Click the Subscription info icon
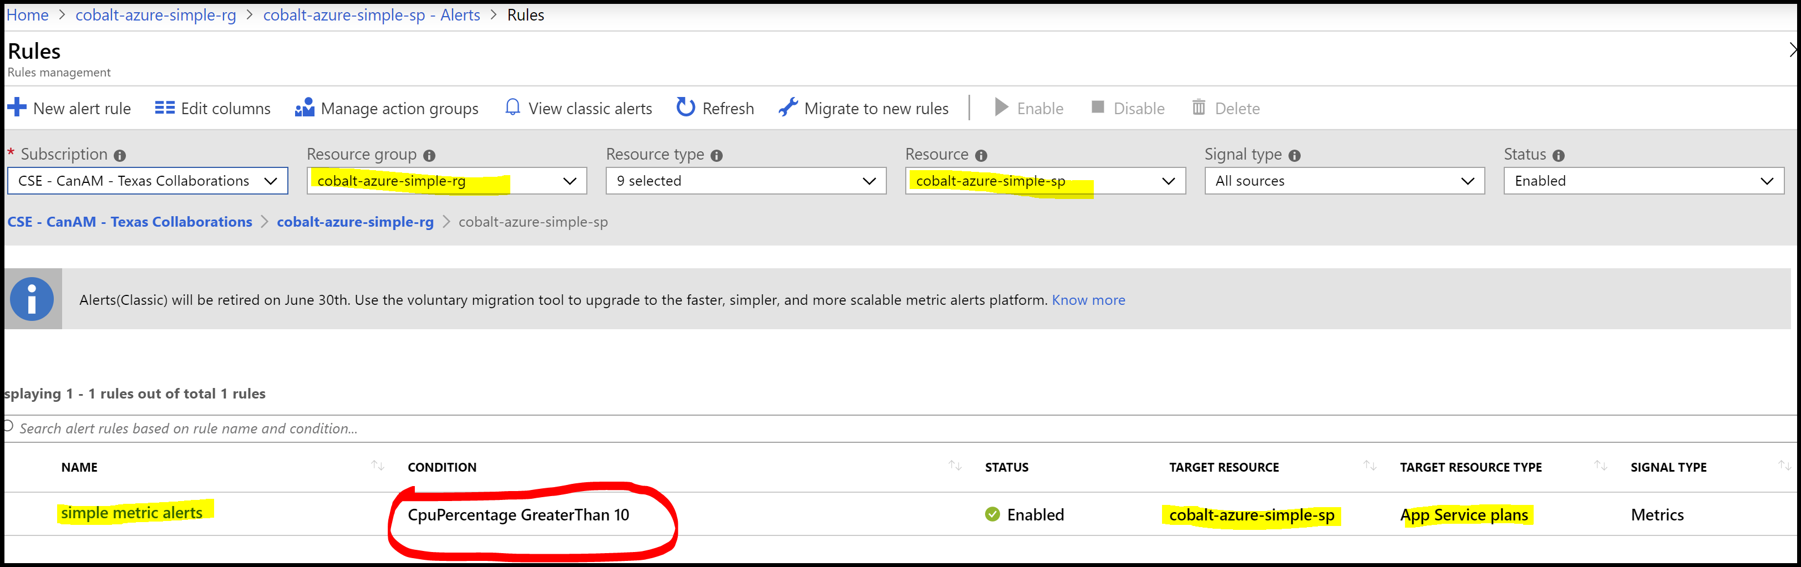Image resolution: width=1801 pixels, height=567 pixels. (120, 156)
